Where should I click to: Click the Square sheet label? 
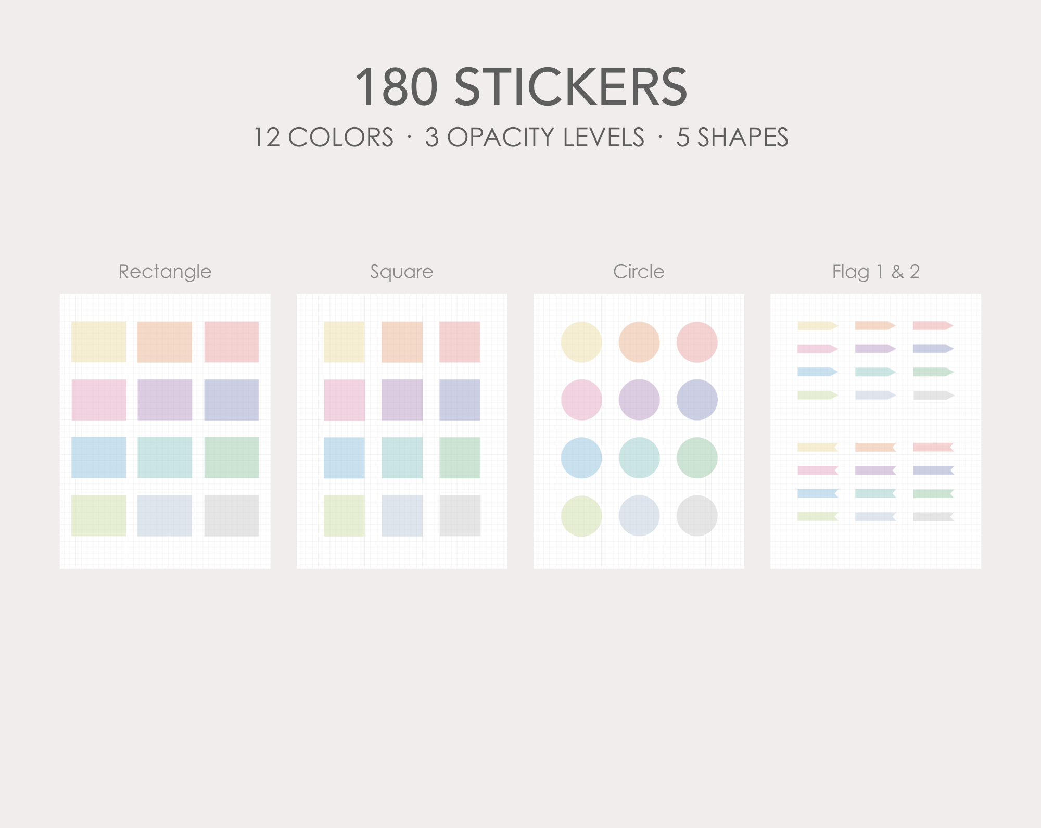(402, 272)
